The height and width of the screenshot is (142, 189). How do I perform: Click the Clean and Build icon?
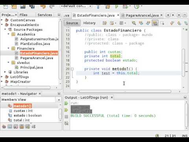107,6
